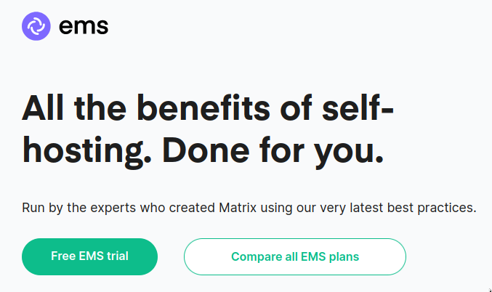Viewport: 492px width, 292px height.
Task: Click the word 'created' in the subtitle
Action: pyautogui.click(x=192, y=208)
